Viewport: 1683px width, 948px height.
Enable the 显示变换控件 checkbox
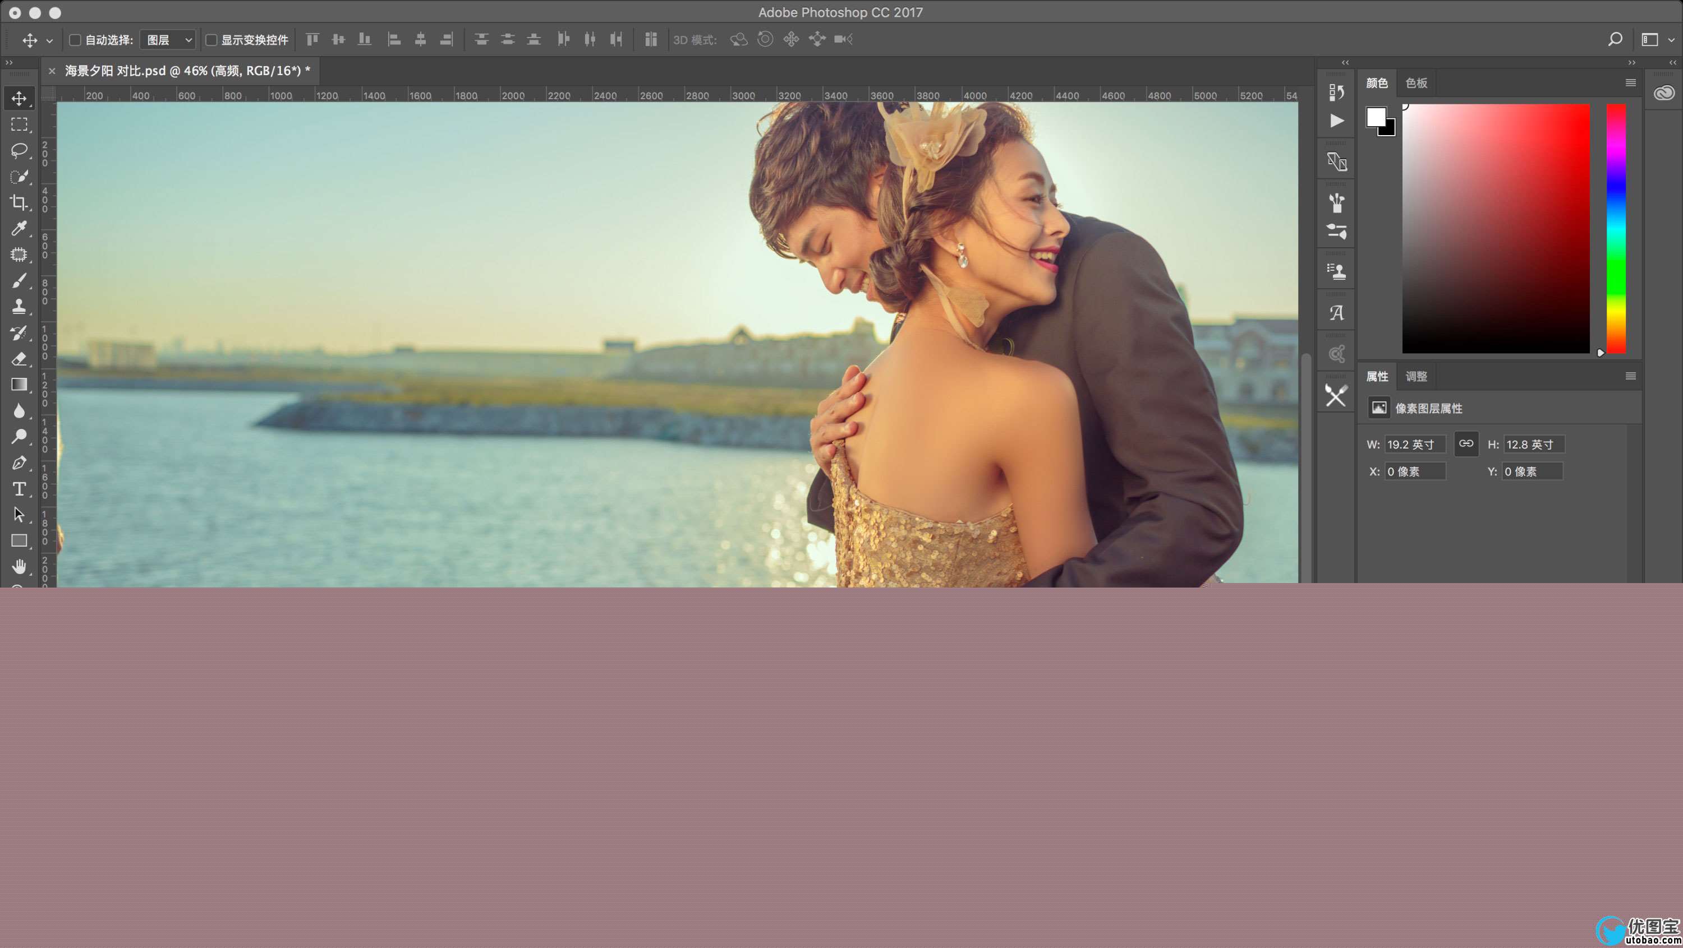(211, 40)
